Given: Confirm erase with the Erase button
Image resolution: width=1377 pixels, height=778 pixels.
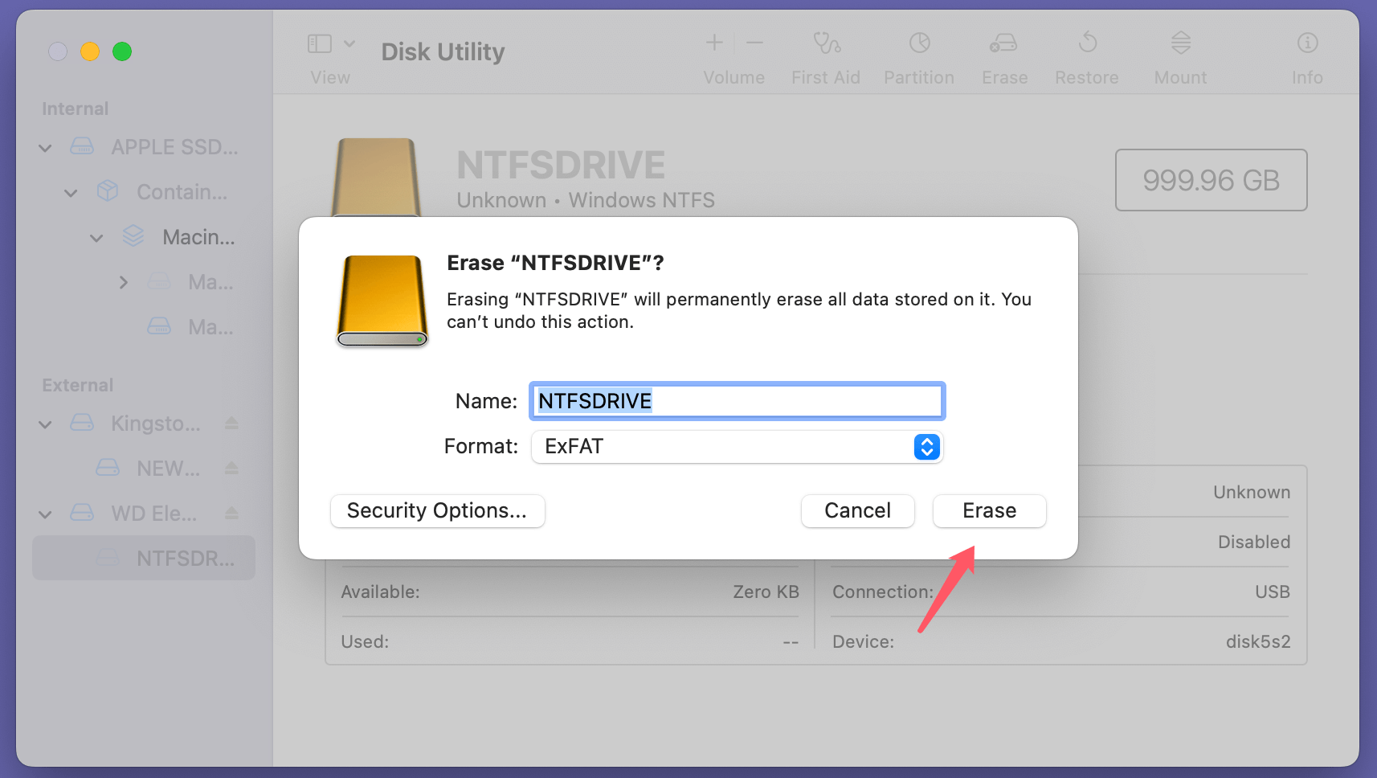Looking at the screenshot, I should (x=989, y=510).
